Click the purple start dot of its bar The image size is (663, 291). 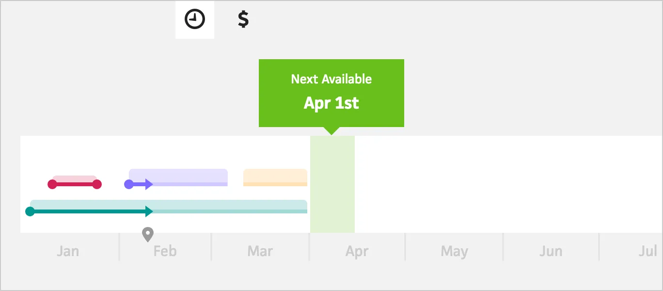(x=128, y=184)
